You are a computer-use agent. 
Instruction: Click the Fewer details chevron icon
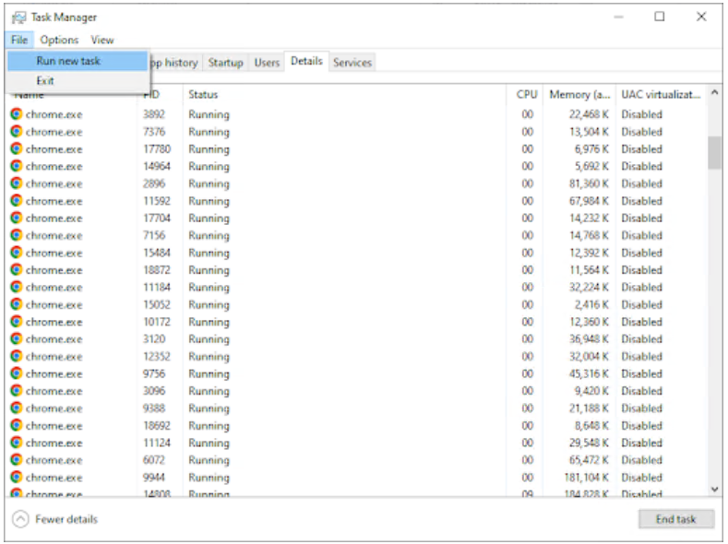(20, 519)
